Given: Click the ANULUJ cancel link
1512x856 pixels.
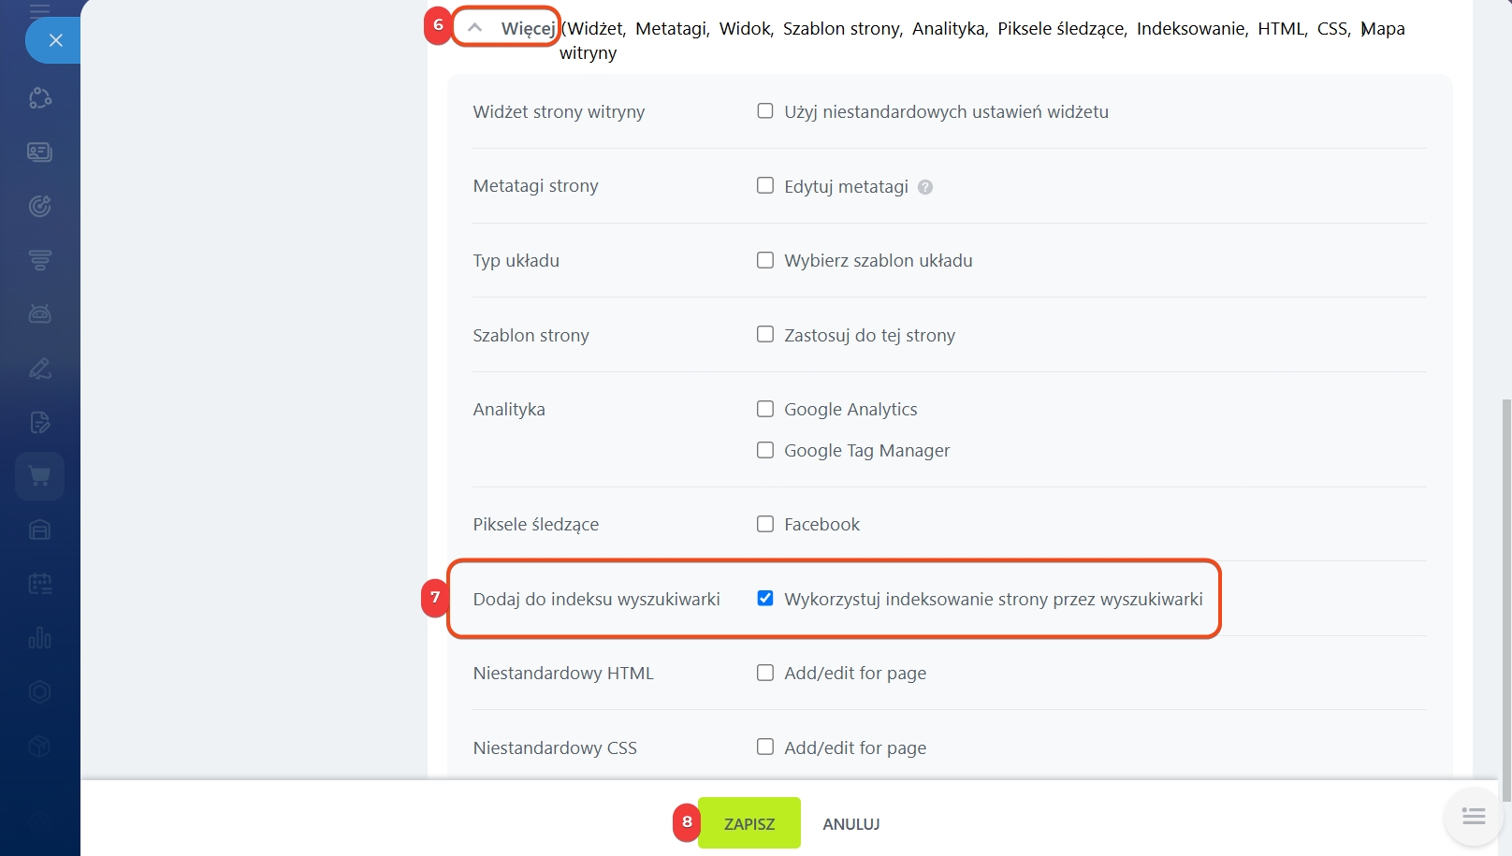Looking at the screenshot, I should [x=850, y=824].
